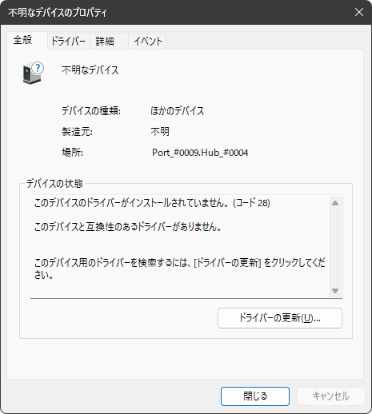372x414 pixels.
Task: Click the 場所: label
Action: tap(72, 153)
